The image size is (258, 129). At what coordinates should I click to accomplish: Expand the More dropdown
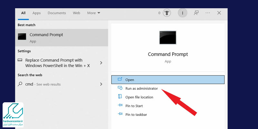pos(94,13)
